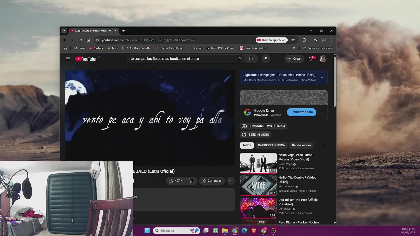This screenshot has width=420, height=236.
Task: Click Abrir en aplicación button
Action: [x=272, y=40]
